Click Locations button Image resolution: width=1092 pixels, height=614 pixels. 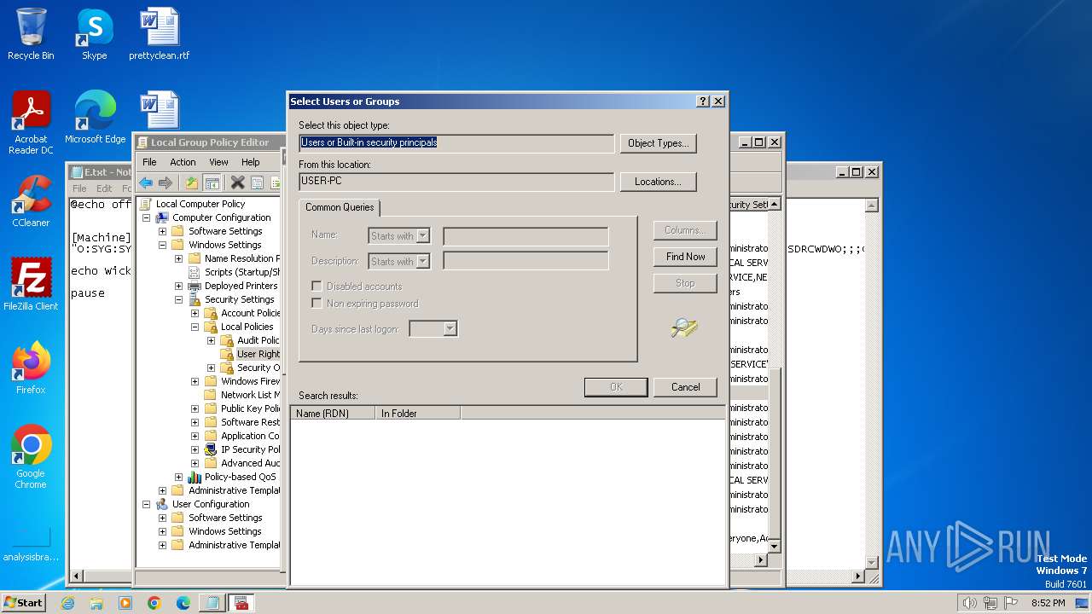tap(658, 182)
